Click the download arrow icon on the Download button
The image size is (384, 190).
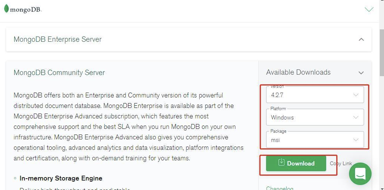pyautogui.click(x=281, y=162)
